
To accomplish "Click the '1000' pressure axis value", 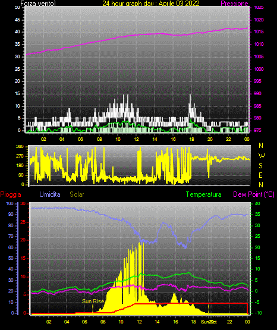I will [259, 69].
